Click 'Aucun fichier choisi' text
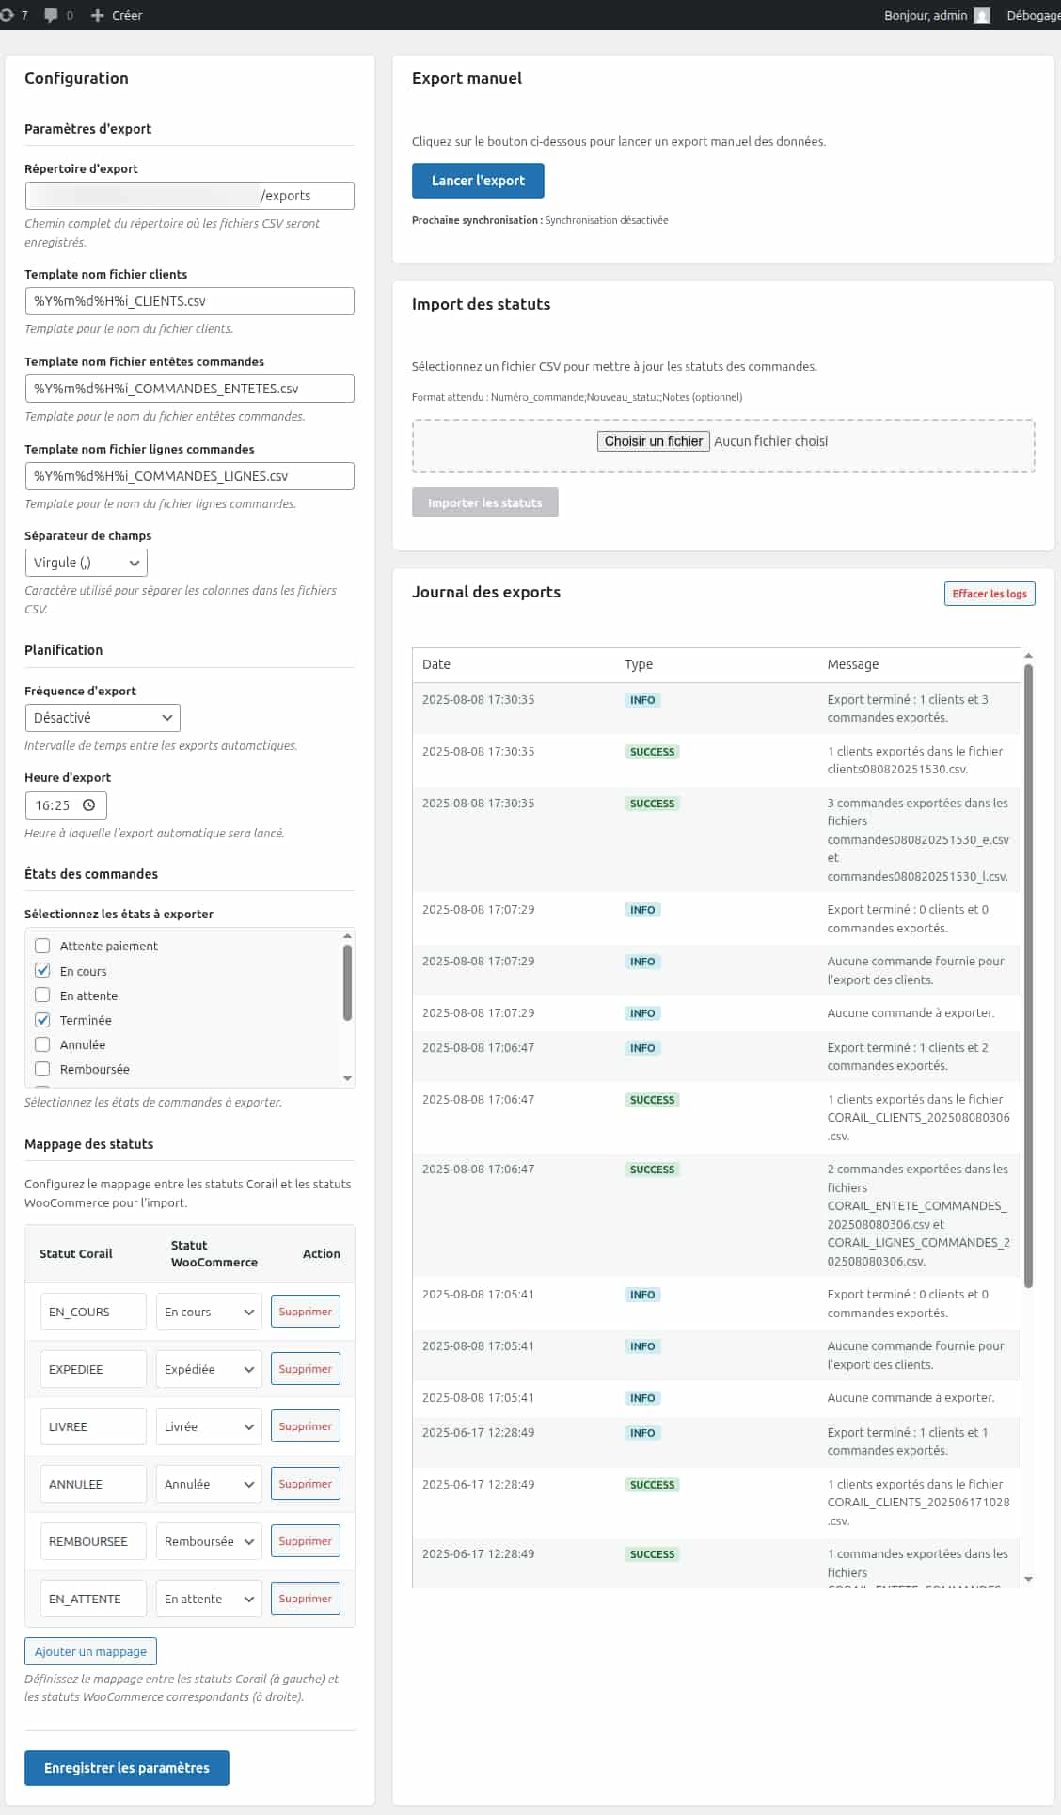 point(771,441)
